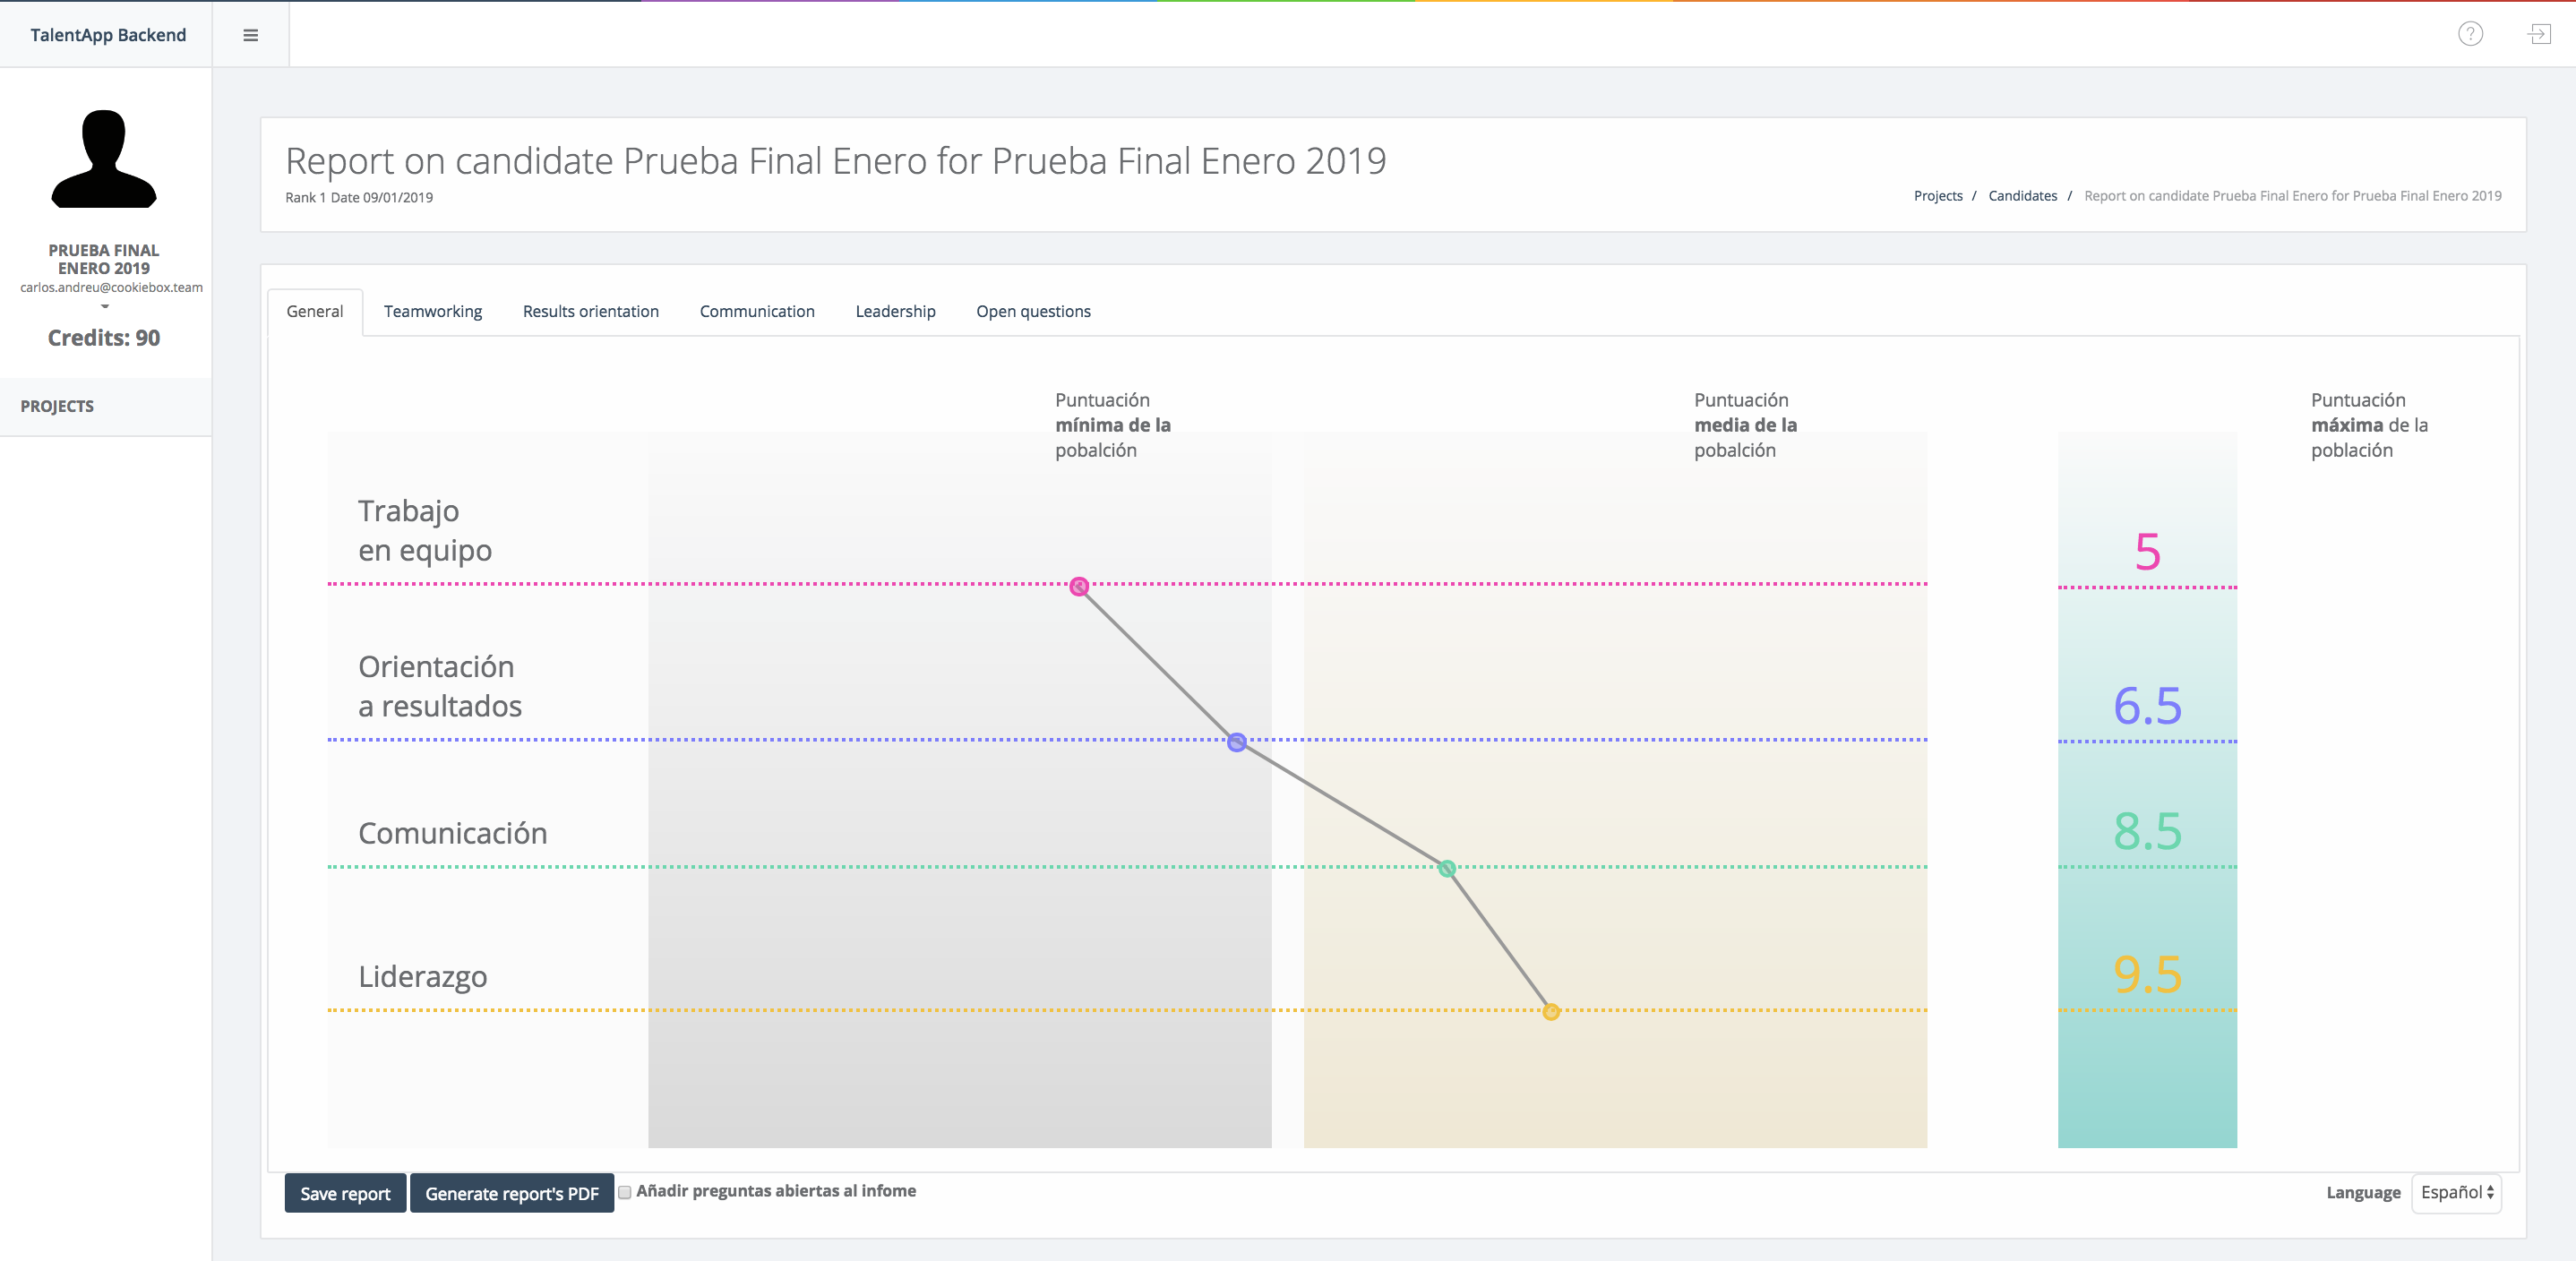Click the green Comunicación data point

click(1447, 868)
